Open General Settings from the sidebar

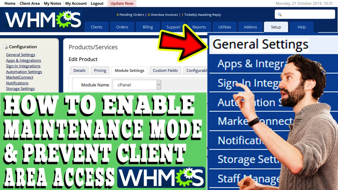point(20,54)
